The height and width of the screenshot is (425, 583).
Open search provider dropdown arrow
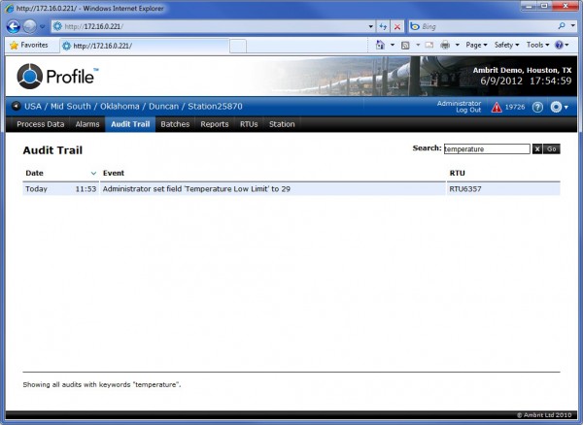coord(573,26)
